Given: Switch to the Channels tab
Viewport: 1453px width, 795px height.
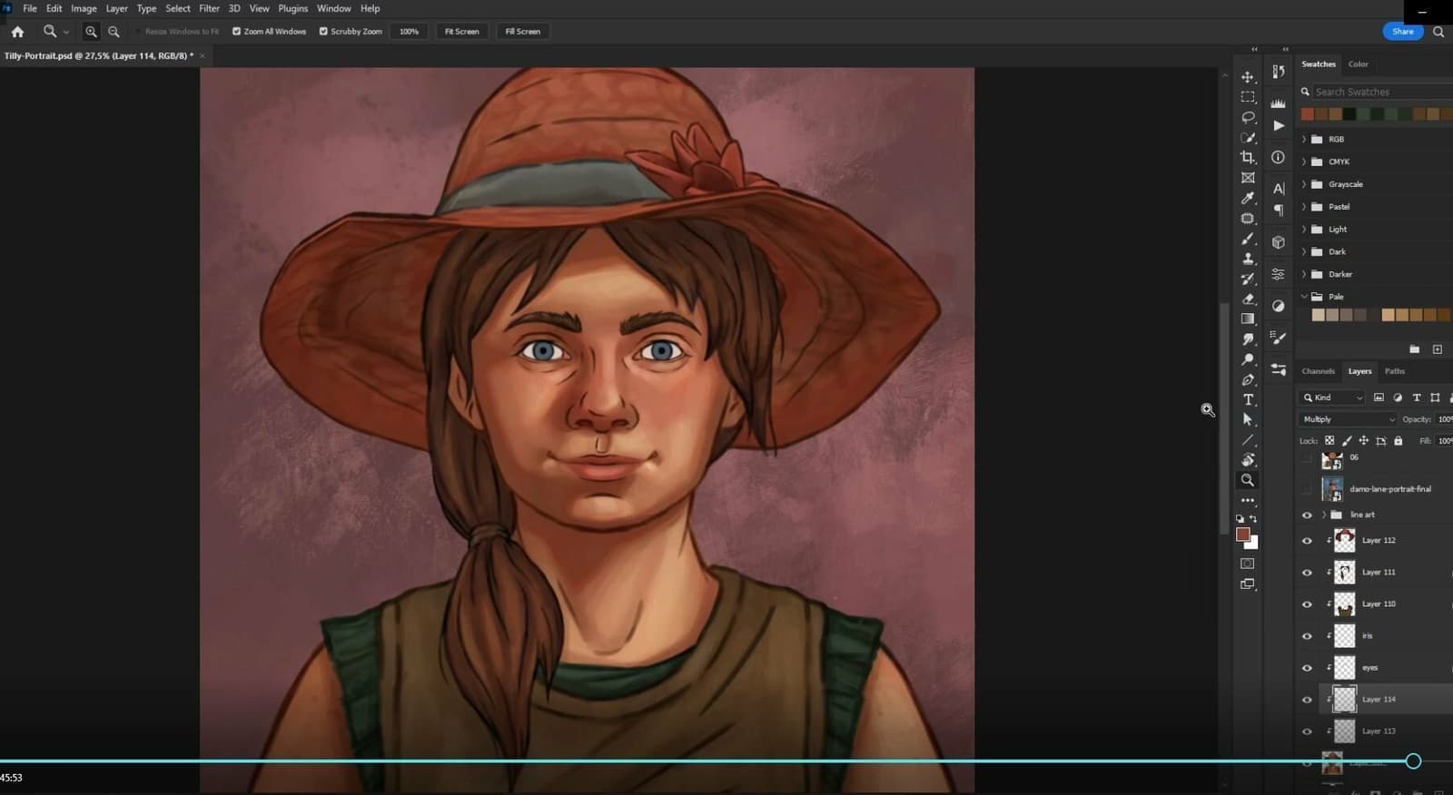Looking at the screenshot, I should (1318, 371).
